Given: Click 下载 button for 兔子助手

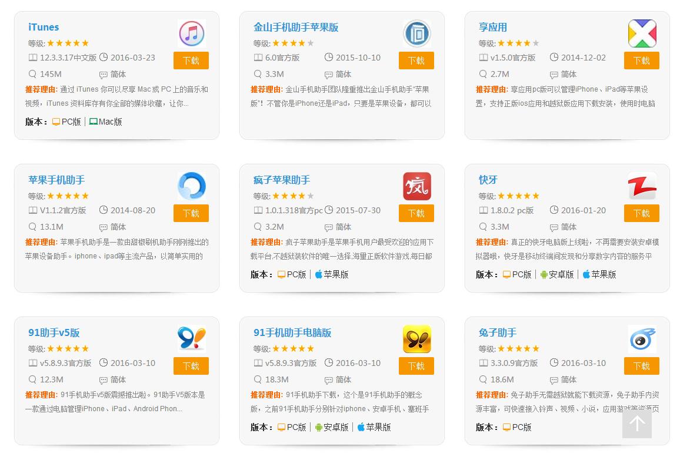Looking at the screenshot, I should (641, 366).
